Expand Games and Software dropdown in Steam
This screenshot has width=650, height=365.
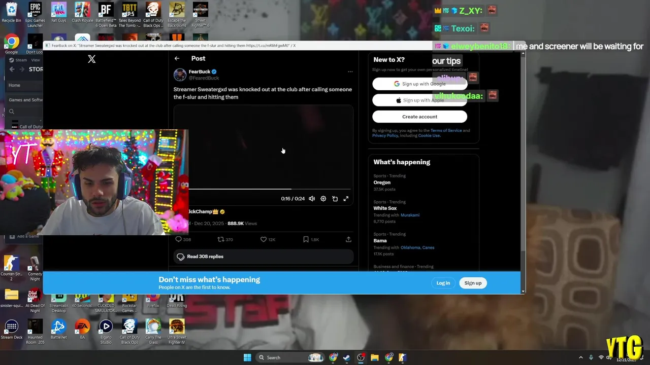point(25,100)
